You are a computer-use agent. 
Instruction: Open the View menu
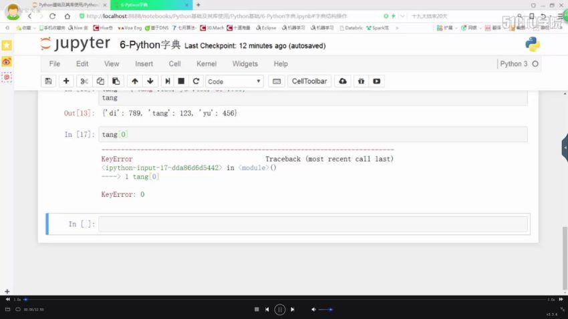coord(112,64)
